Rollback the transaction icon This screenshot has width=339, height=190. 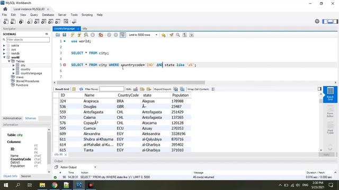click(x=116, y=35)
